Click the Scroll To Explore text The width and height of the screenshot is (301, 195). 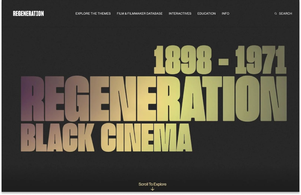tap(152, 184)
